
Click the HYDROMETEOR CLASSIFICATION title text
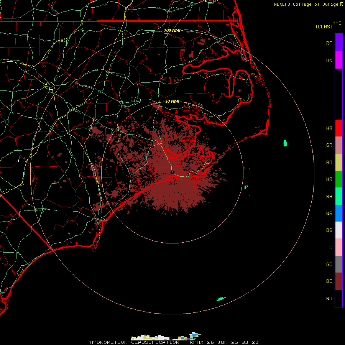coord(135,342)
